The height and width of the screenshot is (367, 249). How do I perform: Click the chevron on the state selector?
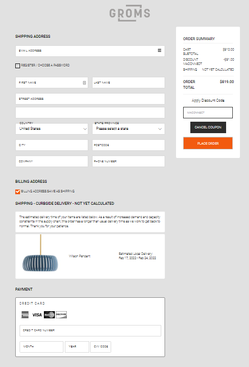tap(160, 129)
